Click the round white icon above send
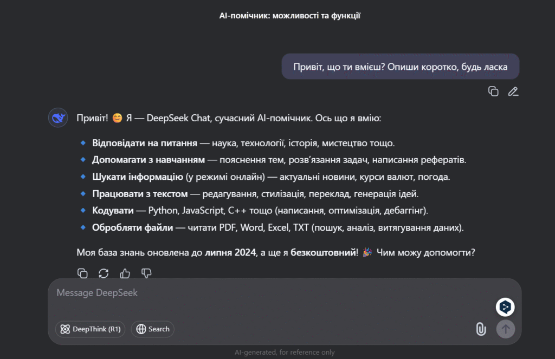The image size is (555, 359). 505,306
